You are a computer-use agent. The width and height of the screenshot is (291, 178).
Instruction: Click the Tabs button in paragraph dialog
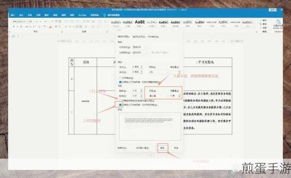[x=123, y=148]
